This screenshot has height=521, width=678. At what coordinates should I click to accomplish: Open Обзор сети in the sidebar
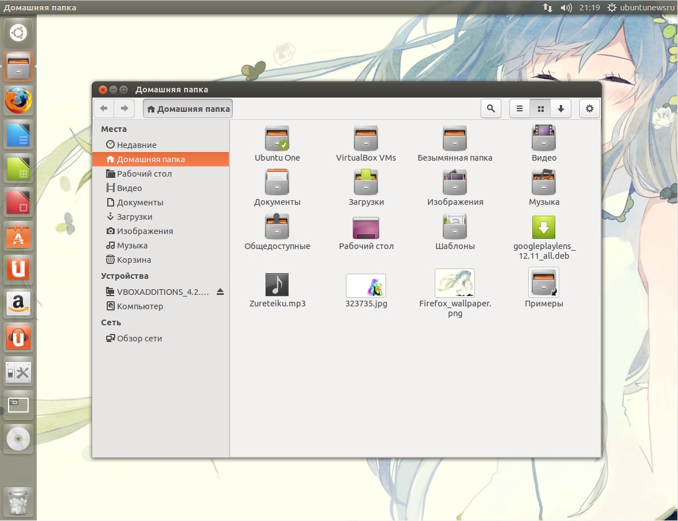coord(161,338)
